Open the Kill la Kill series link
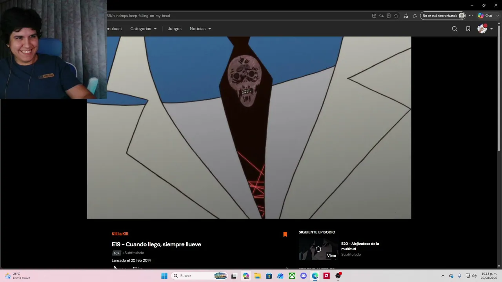Screen dimensions: 502x282 tap(120, 234)
